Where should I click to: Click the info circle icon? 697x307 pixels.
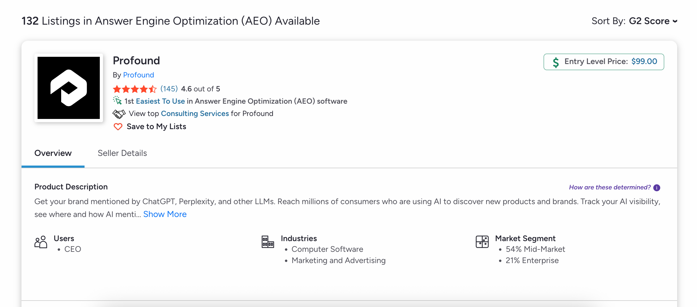(656, 188)
